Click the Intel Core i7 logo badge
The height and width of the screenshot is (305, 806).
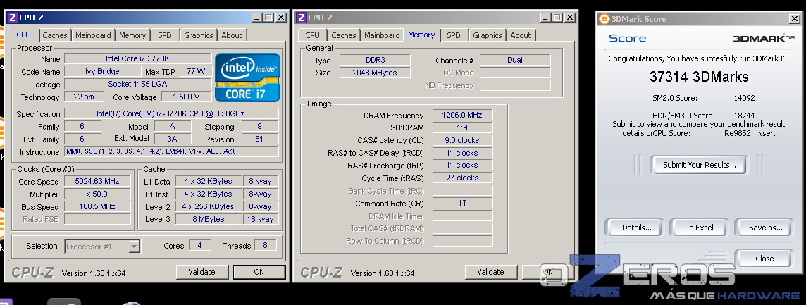click(x=247, y=77)
